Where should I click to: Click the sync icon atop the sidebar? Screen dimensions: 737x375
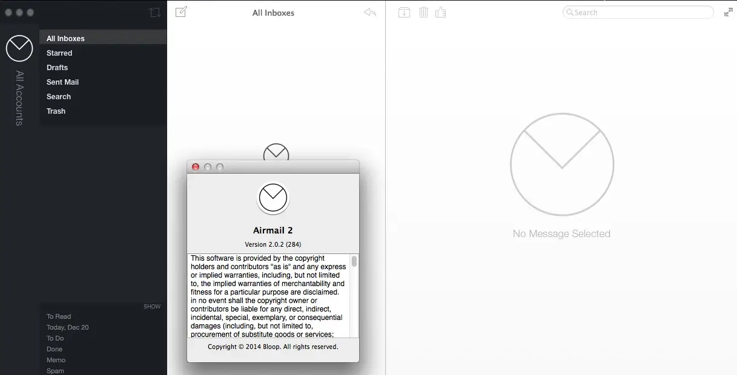point(154,13)
